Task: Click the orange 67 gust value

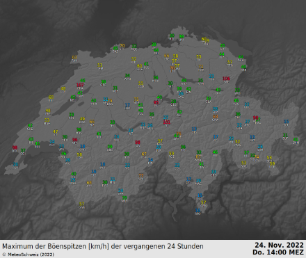Action: [144, 154]
